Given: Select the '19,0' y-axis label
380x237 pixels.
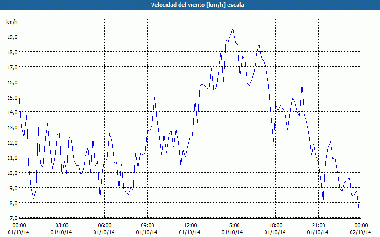Looking at the screenshot, I should [12, 37].
